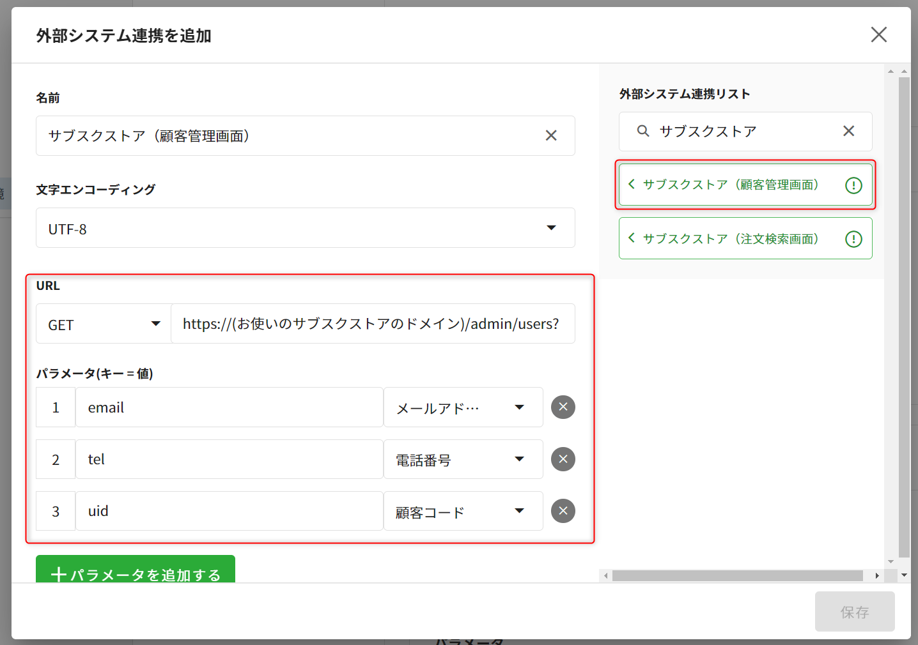
Task: Click the search magnifier icon
Action: coord(643,131)
